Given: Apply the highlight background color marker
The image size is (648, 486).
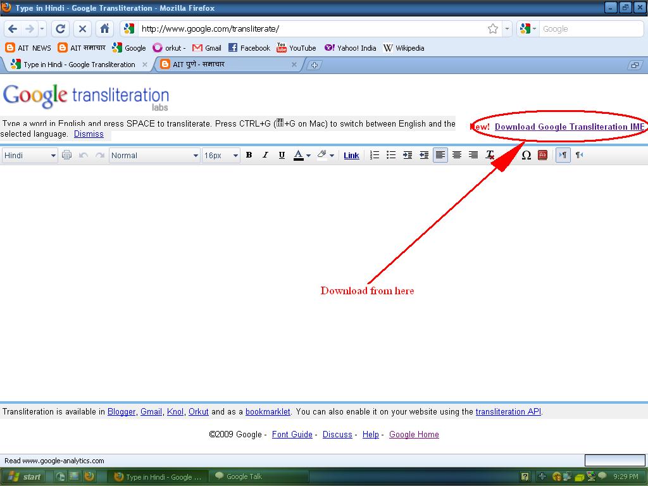Looking at the screenshot, I should [x=322, y=155].
